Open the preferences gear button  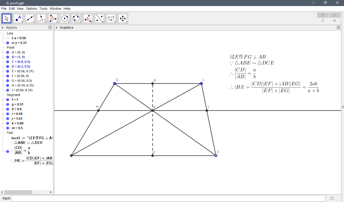point(335,21)
